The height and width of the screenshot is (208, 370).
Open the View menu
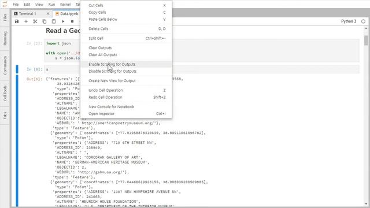click(39, 5)
